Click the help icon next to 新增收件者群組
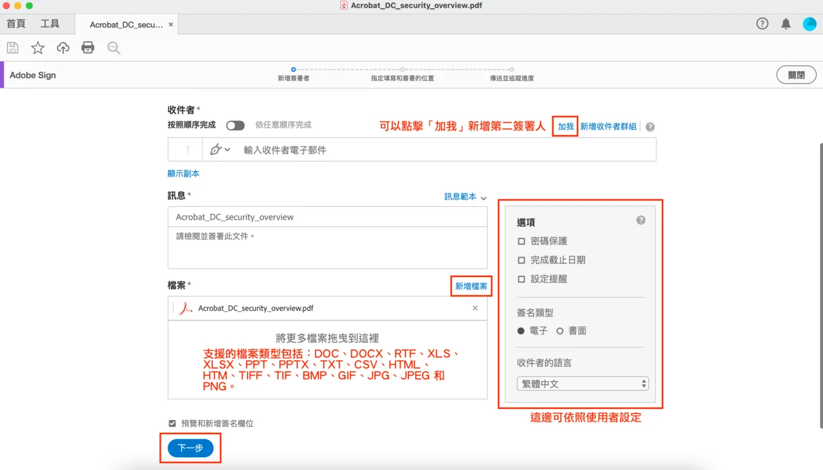The height and width of the screenshot is (470, 823). point(650,127)
